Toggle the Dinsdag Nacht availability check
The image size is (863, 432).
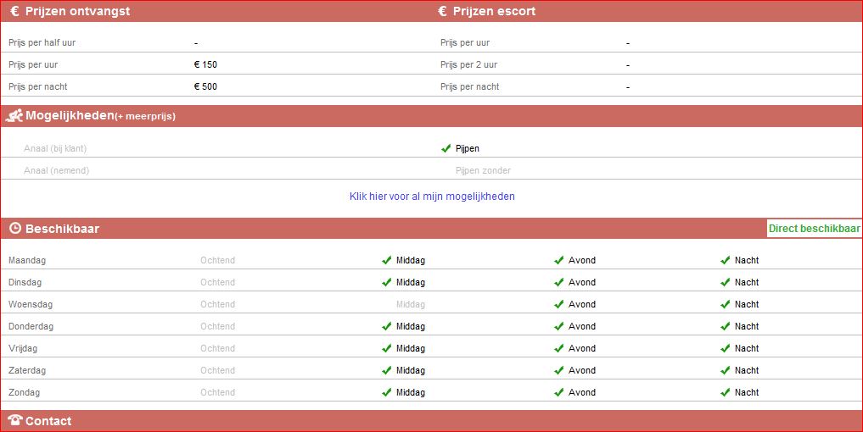click(726, 282)
